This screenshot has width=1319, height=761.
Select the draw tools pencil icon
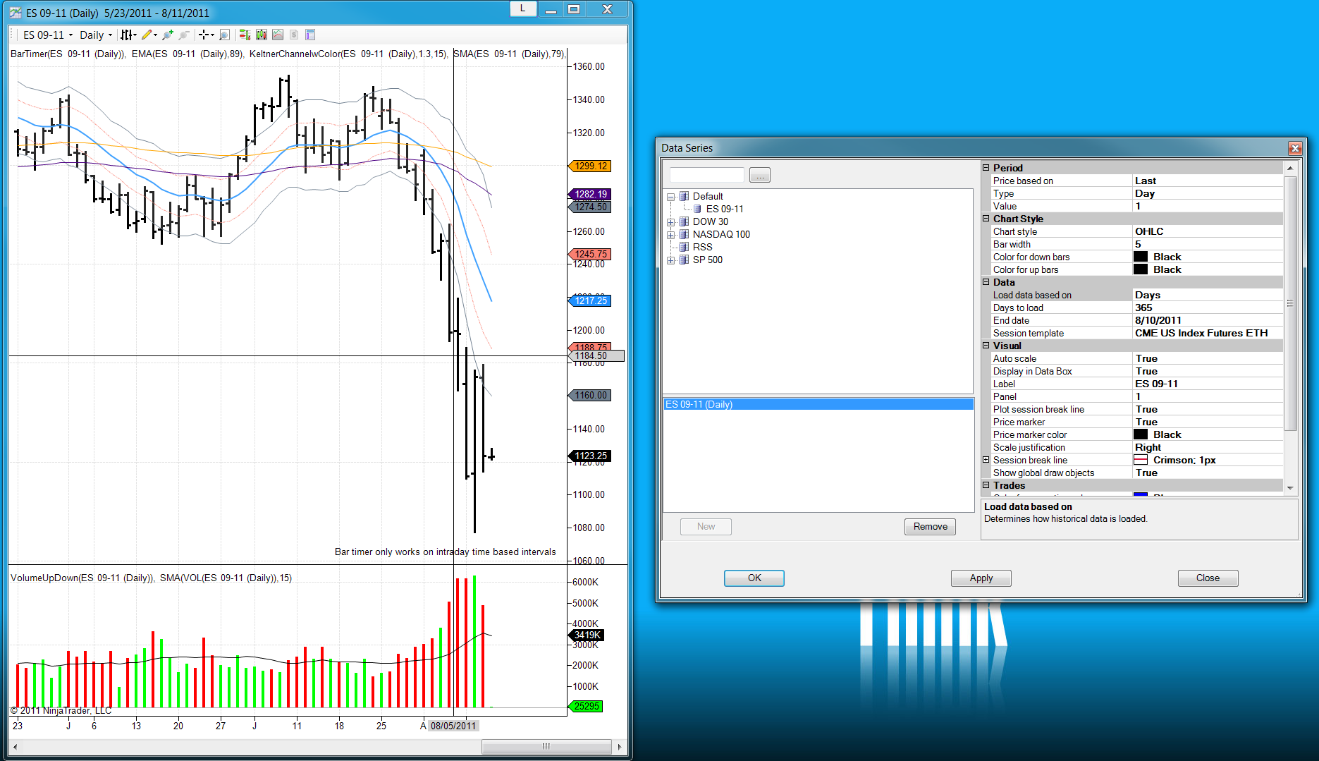[x=147, y=35]
